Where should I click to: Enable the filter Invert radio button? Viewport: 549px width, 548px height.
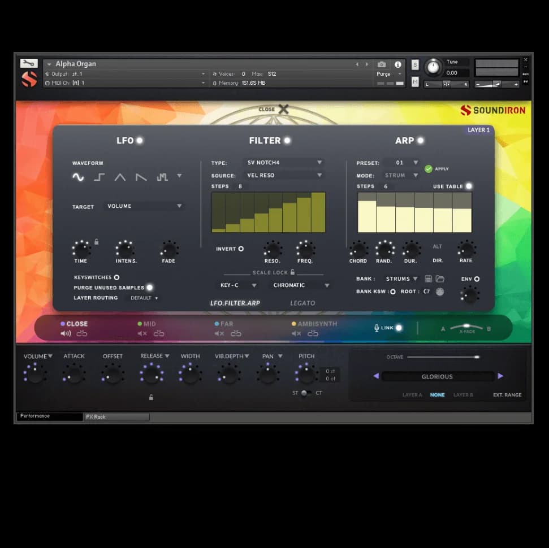[241, 249]
